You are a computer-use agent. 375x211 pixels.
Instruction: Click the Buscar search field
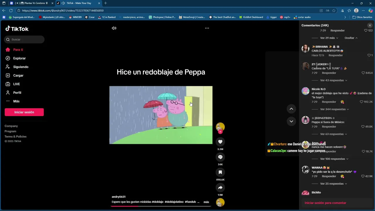pyautogui.click(x=24, y=40)
